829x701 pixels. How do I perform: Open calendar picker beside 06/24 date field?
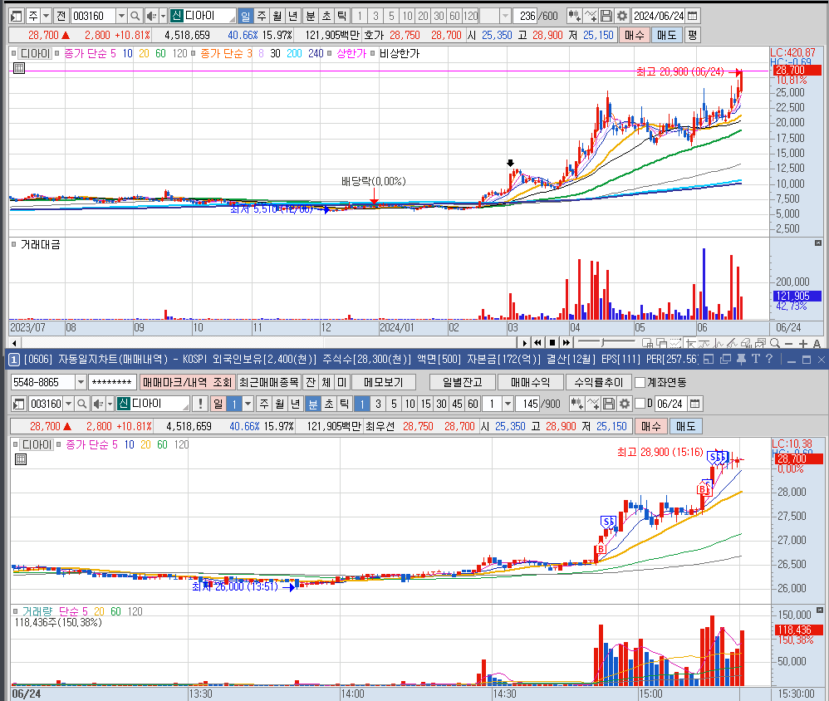coord(694,404)
